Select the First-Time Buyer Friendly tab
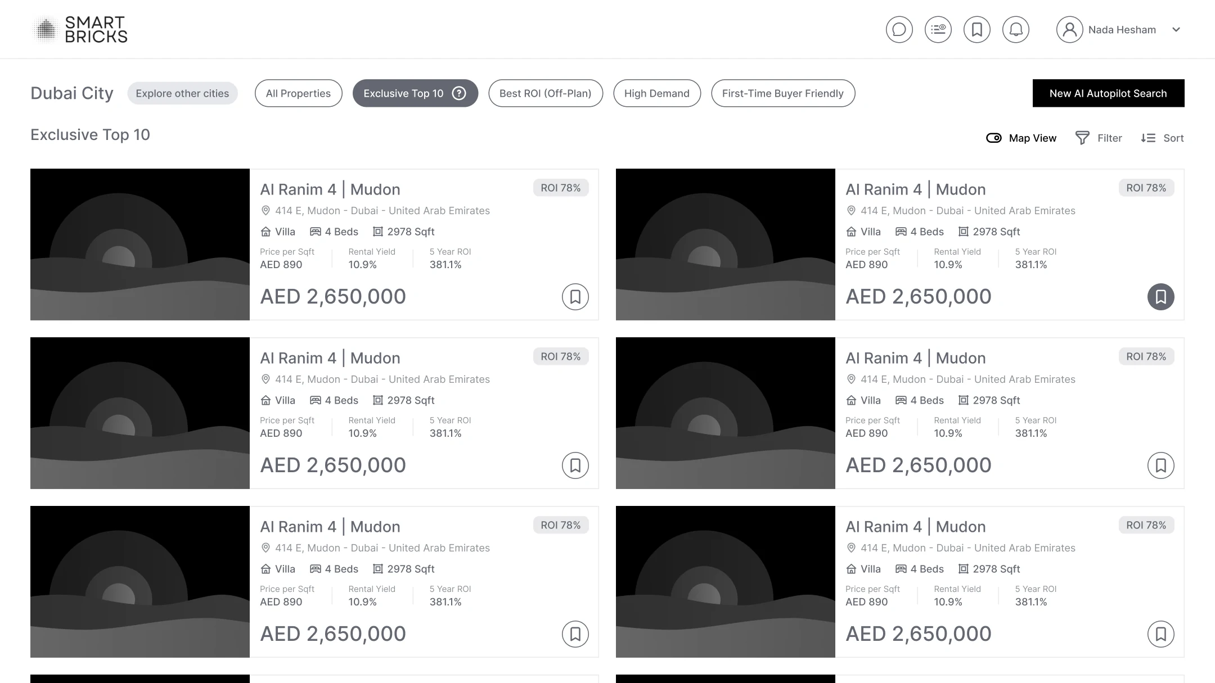Image resolution: width=1215 pixels, height=683 pixels. (783, 93)
